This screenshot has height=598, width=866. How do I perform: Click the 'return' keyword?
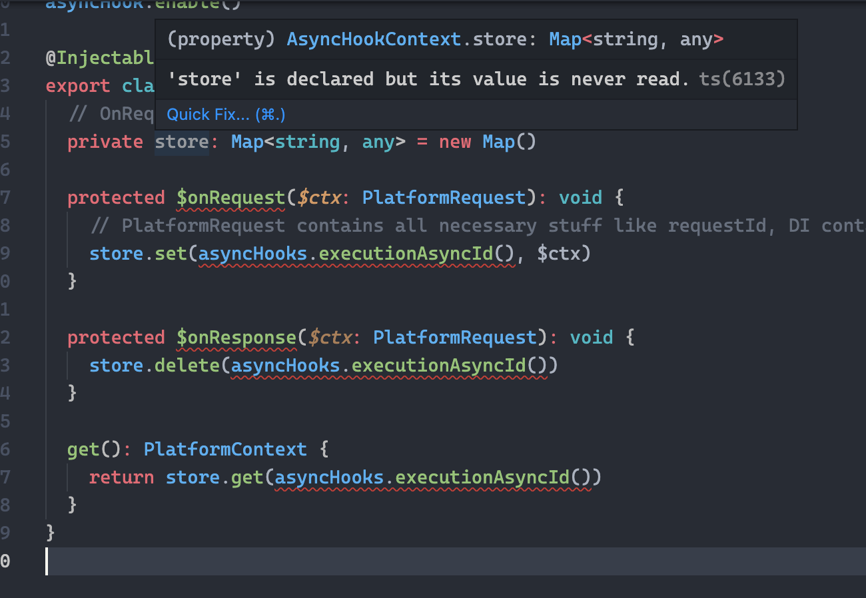121,477
